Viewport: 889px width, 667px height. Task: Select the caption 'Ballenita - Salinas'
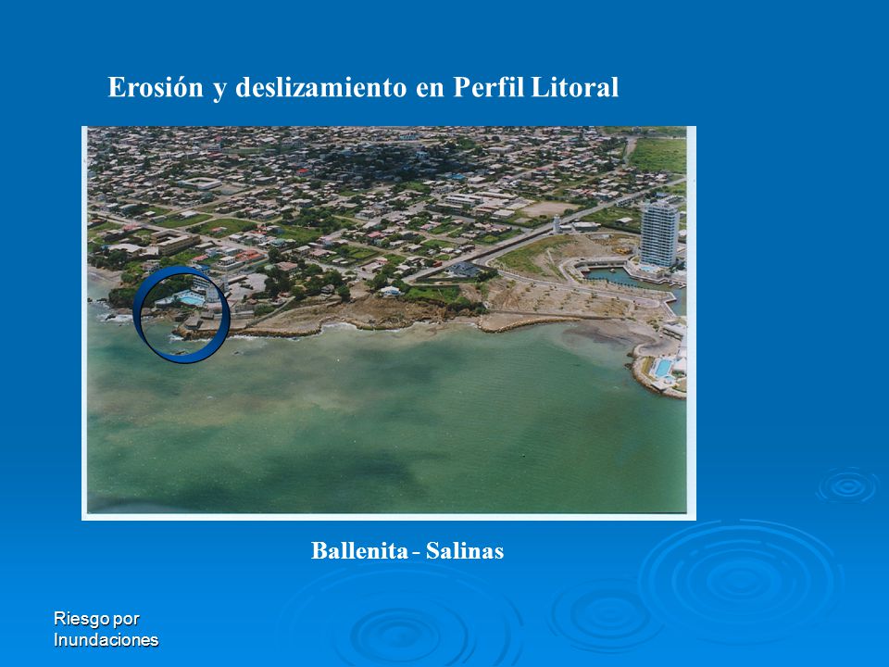pyautogui.click(x=407, y=550)
